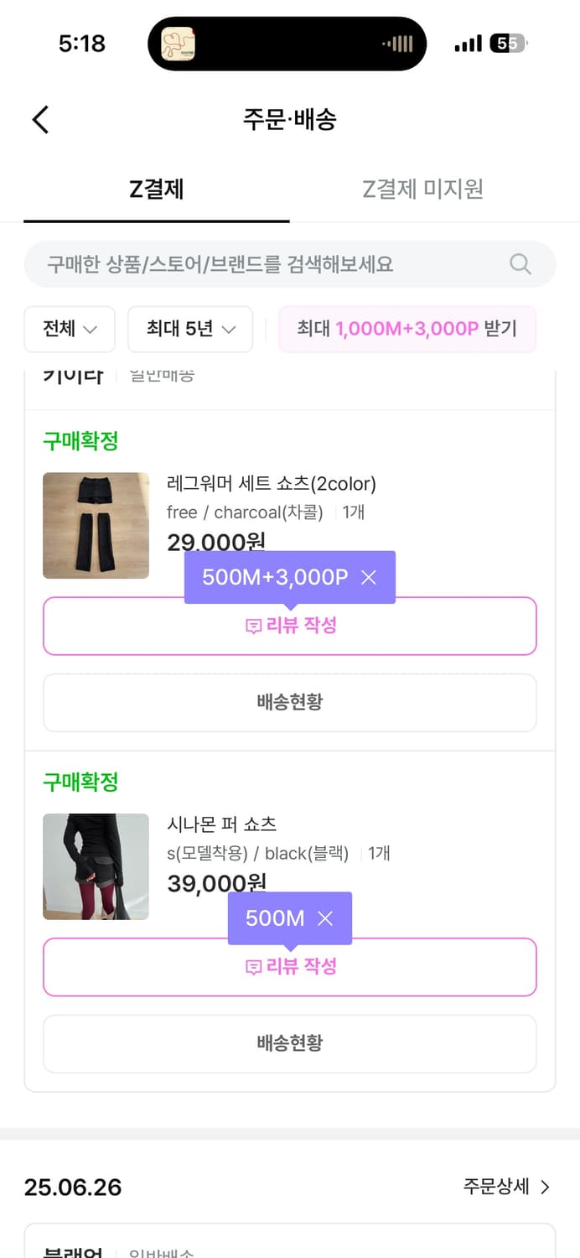Write a review for 레그워머 세트 쇼츠

click(x=290, y=626)
